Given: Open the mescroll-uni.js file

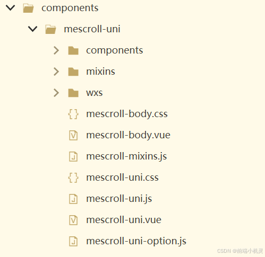Looking at the screenshot, I should click(119, 199).
